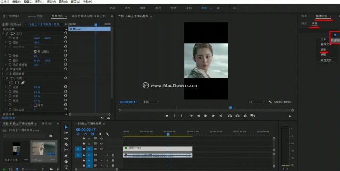The height and width of the screenshot is (171, 340).
Task: Select the free-draw bezier mask pen icon
Action: pos(23,83)
